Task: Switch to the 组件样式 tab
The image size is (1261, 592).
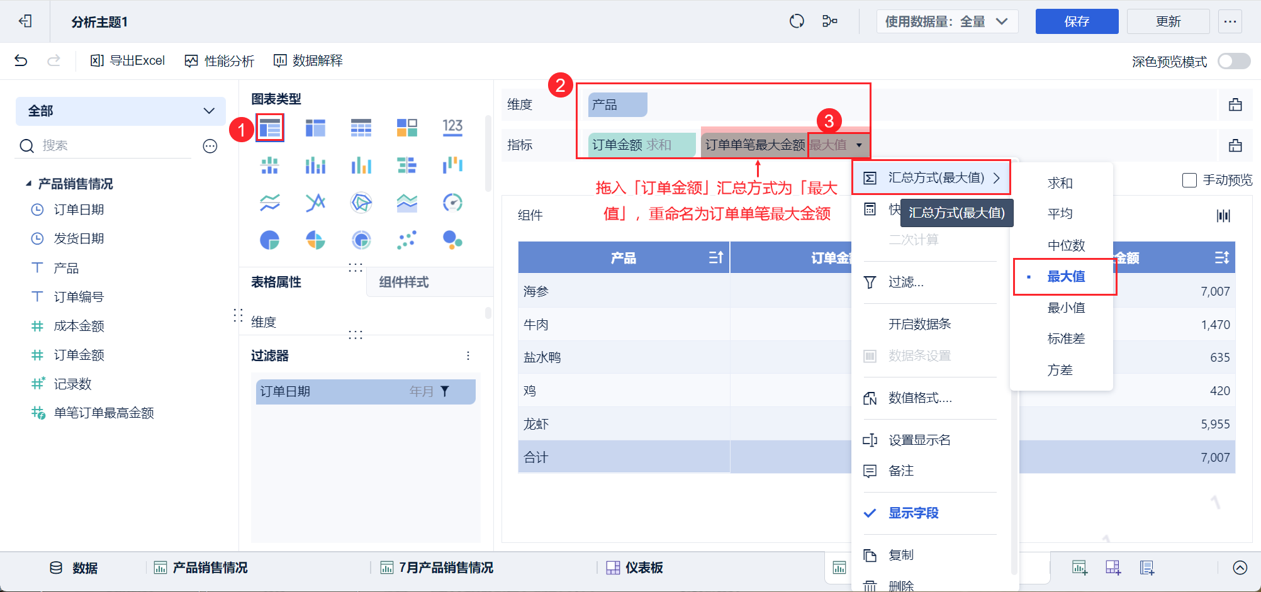Action: (404, 282)
